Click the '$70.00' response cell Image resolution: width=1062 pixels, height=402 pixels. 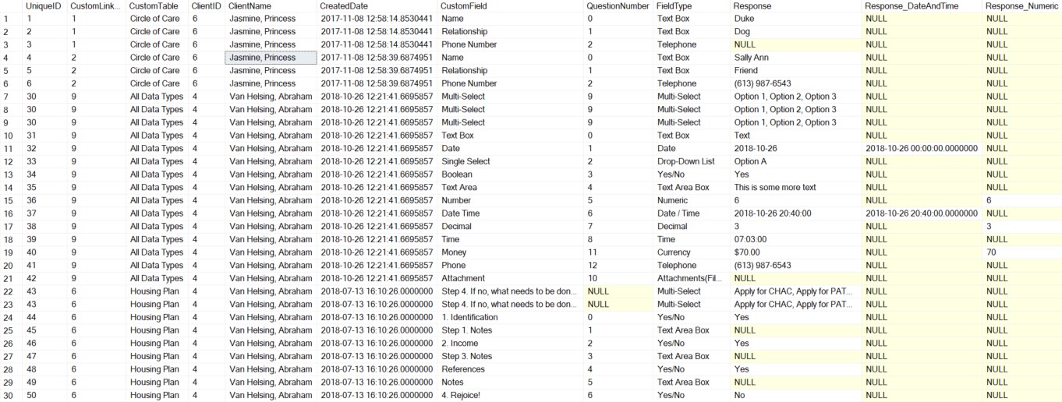747,252
